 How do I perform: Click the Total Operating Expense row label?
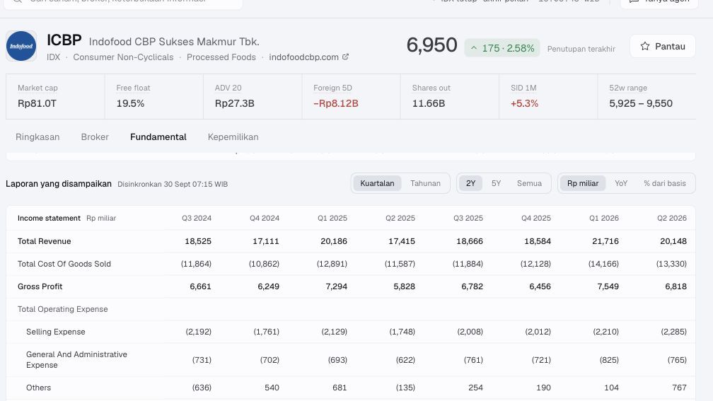coord(63,309)
